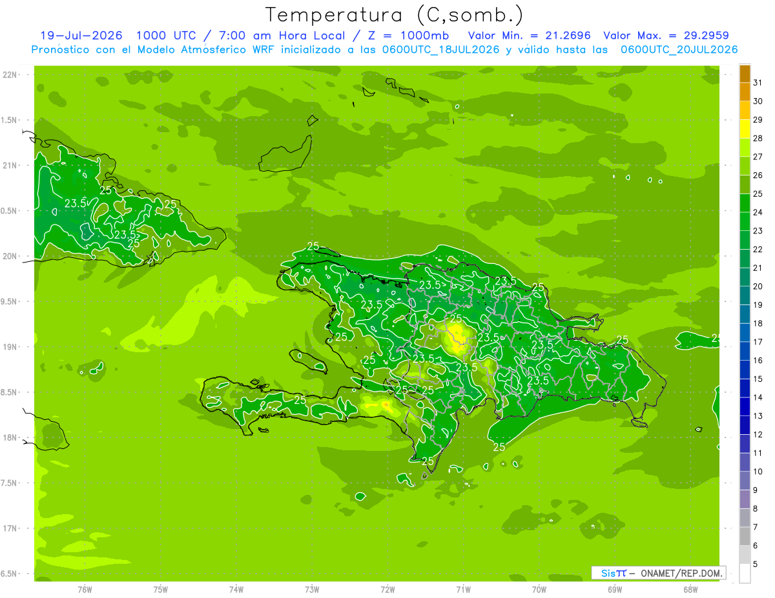Click the "18N" latitude label

coord(11,437)
